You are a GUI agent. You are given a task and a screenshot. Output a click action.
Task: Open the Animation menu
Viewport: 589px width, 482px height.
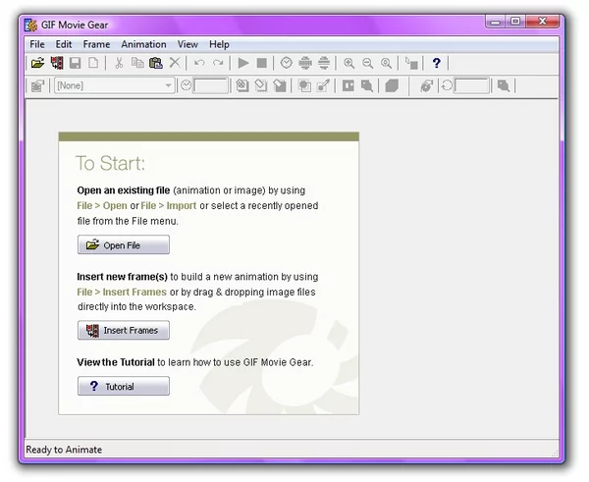143,44
